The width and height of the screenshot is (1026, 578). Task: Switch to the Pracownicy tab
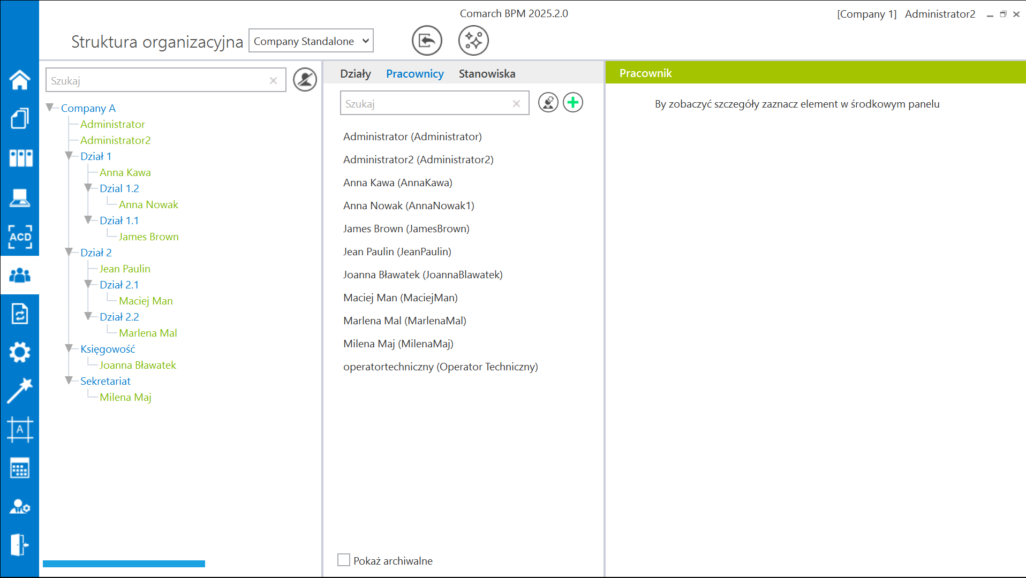point(414,73)
